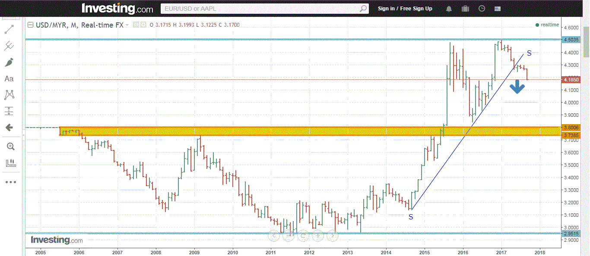Open the clock icon in header
This screenshot has width=590, height=256.
(482, 9)
